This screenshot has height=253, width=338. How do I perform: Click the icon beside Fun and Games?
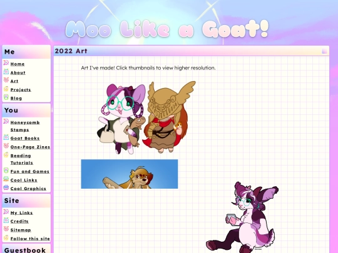coord(6,171)
